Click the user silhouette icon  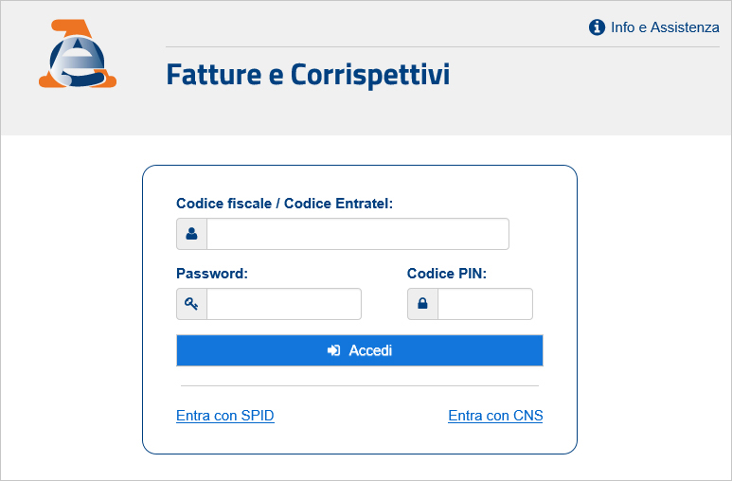tap(191, 234)
